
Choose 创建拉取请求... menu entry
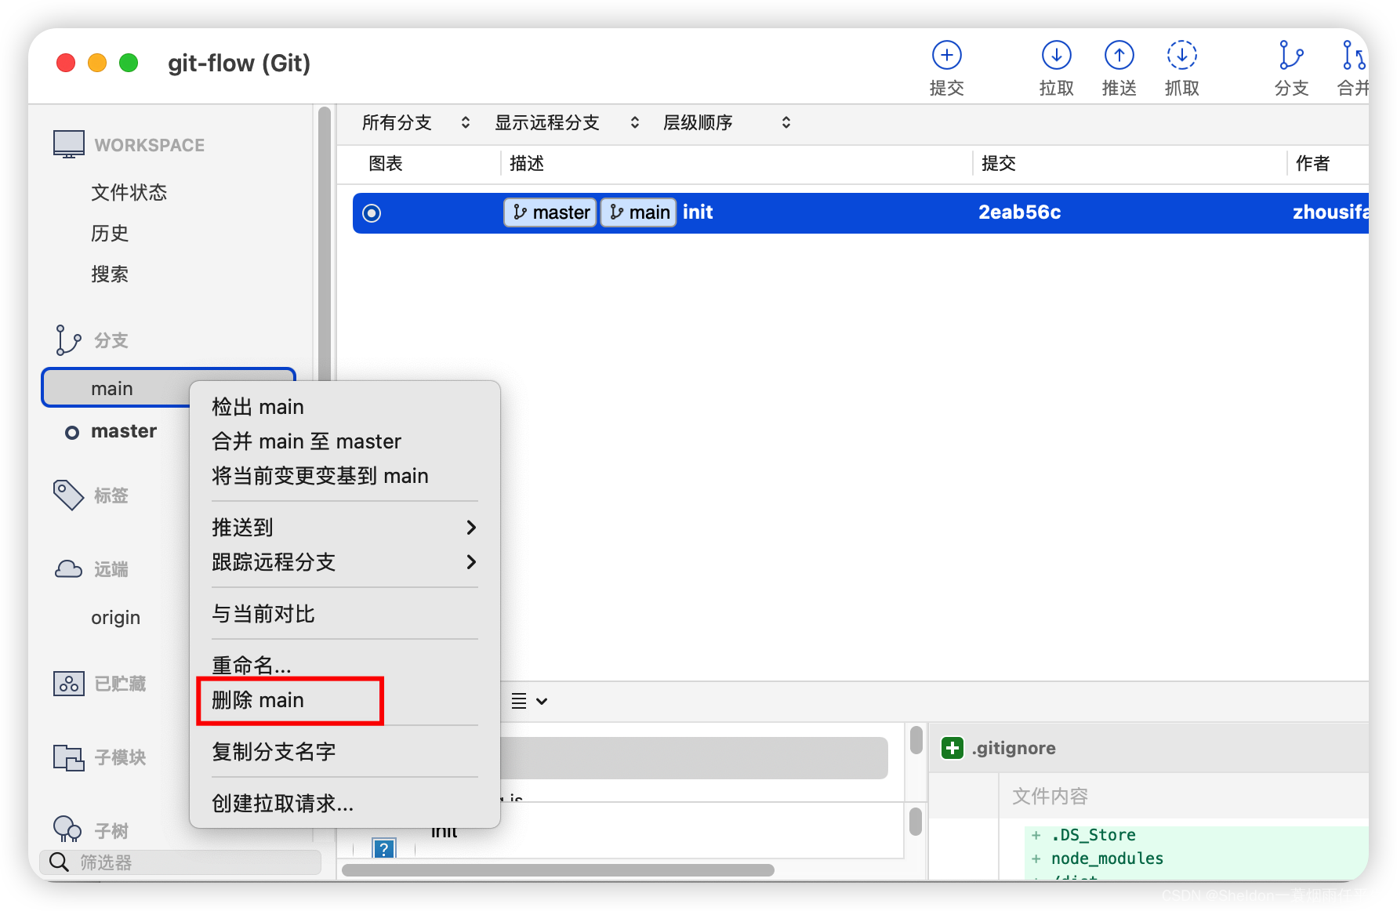[344, 803]
